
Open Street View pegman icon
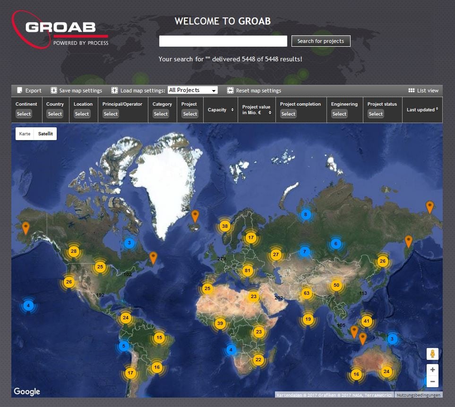tap(432, 354)
